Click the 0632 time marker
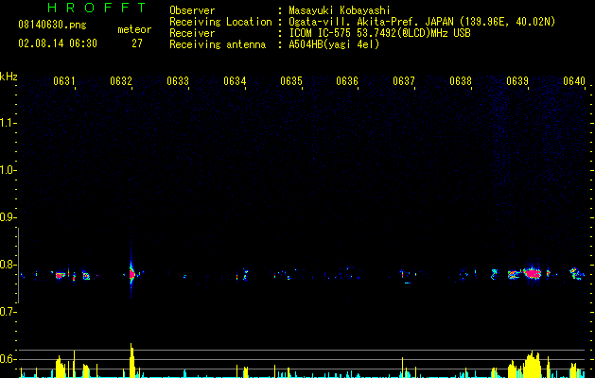 (x=121, y=81)
